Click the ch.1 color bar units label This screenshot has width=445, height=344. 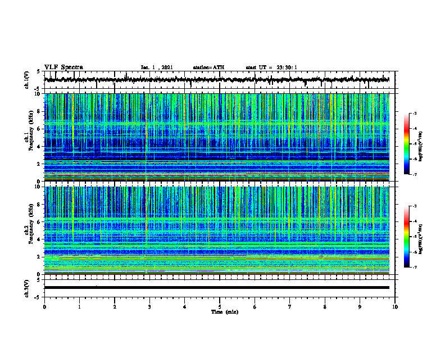421,146
